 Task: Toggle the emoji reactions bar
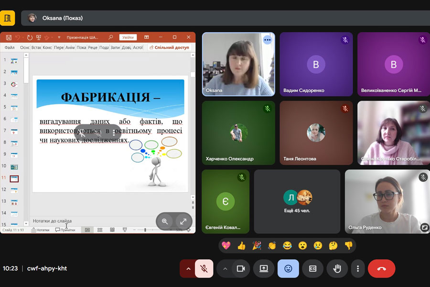288,269
